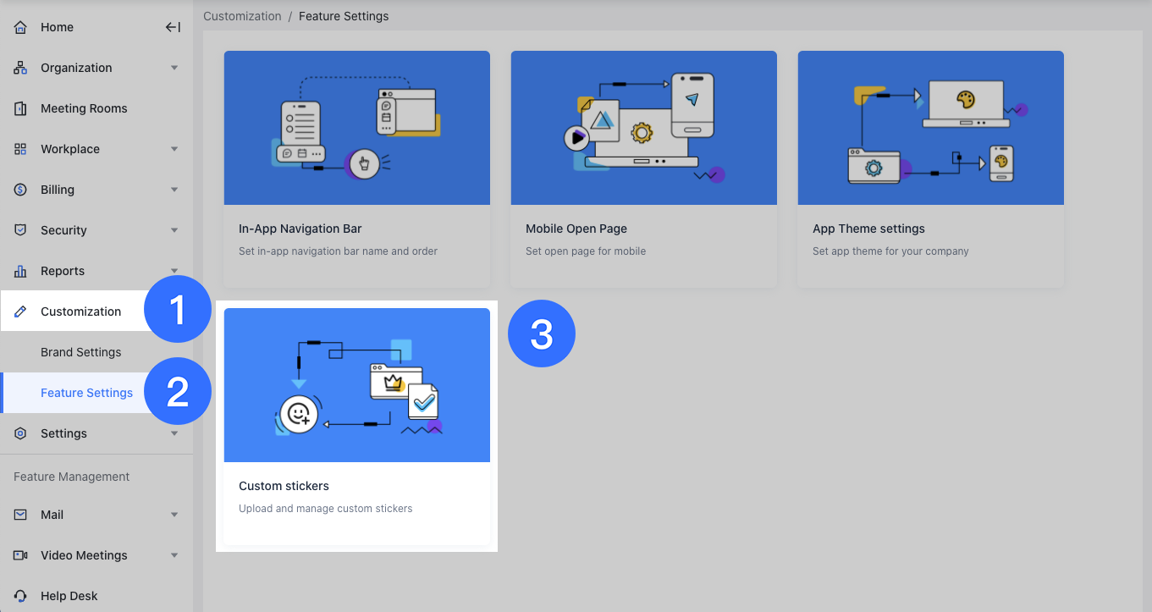The height and width of the screenshot is (612, 1152).
Task: Click the Meeting Rooms icon
Action: pyautogui.click(x=20, y=108)
